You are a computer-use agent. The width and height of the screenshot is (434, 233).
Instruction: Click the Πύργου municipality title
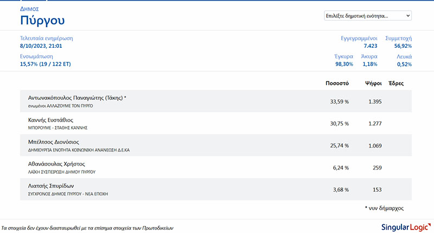(x=42, y=21)
